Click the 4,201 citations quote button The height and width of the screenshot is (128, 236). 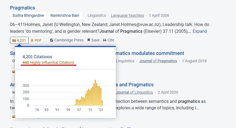point(19,40)
